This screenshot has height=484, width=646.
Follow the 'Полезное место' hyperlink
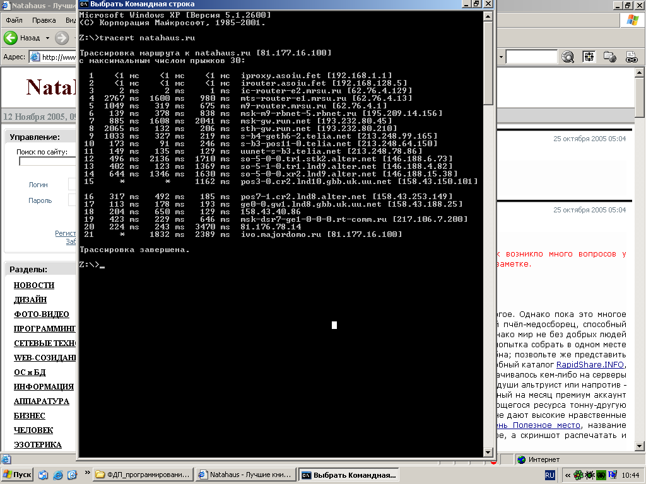click(x=539, y=425)
